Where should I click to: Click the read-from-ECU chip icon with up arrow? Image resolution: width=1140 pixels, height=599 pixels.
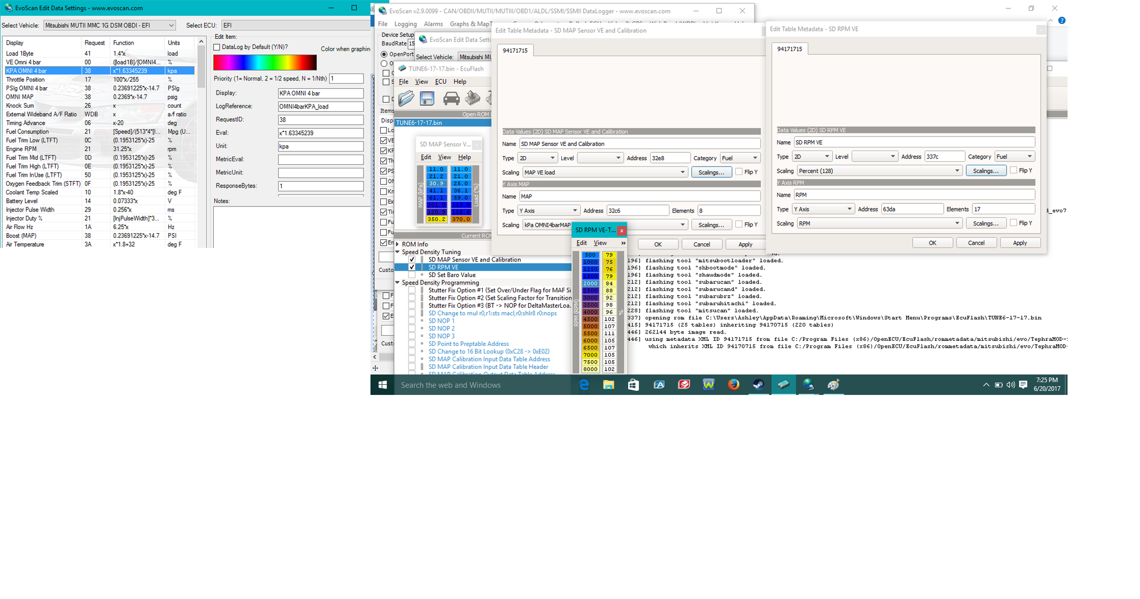tap(473, 99)
